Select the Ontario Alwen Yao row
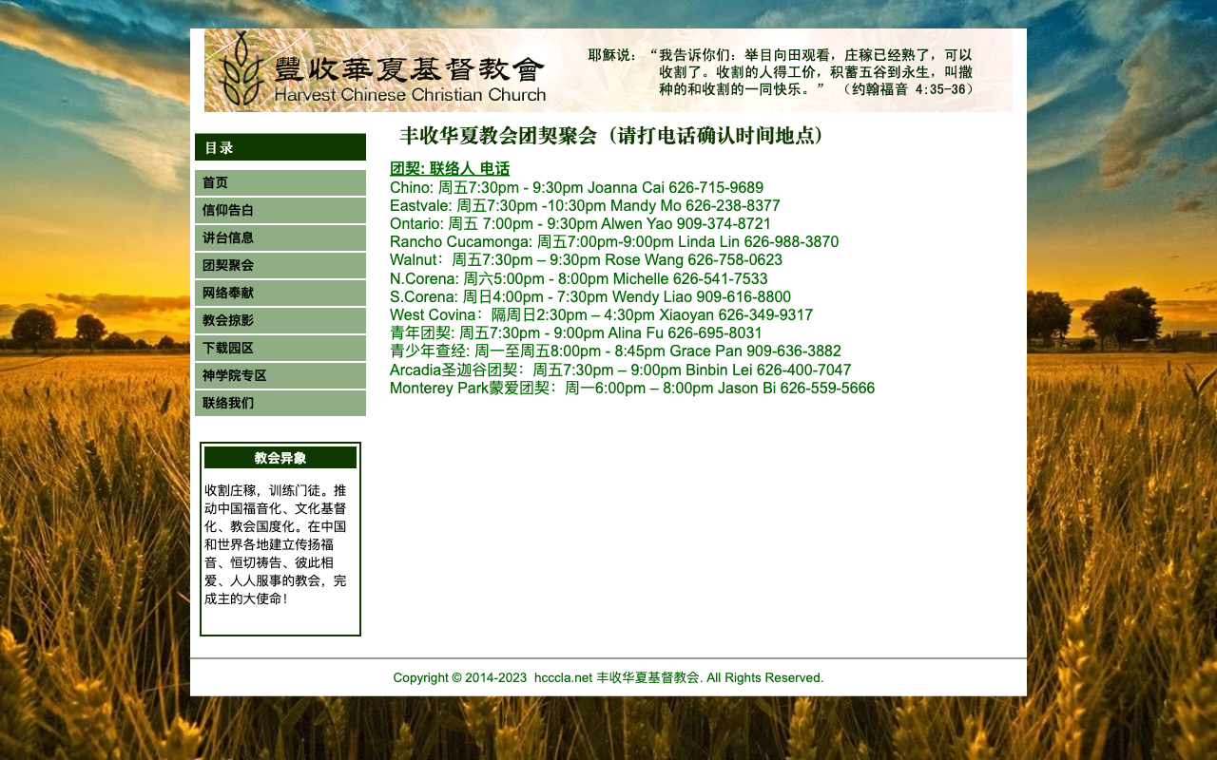The height and width of the screenshot is (760, 1217). point(580,224)
